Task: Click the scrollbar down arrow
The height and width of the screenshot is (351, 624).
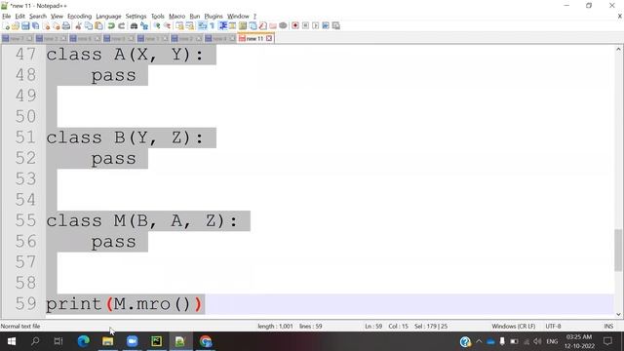Action: tap(618, 314)
